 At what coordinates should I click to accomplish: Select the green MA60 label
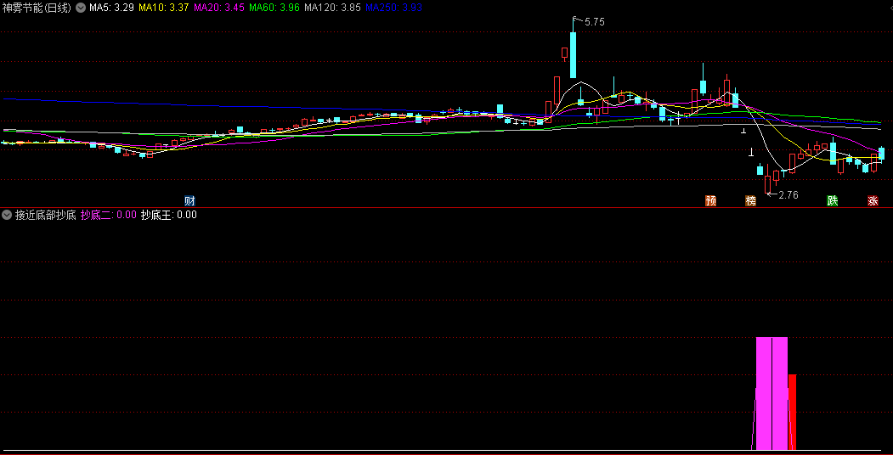coord(274,8)
